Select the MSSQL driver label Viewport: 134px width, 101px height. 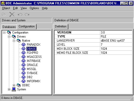pyautogui.click(x=32, y=69)
